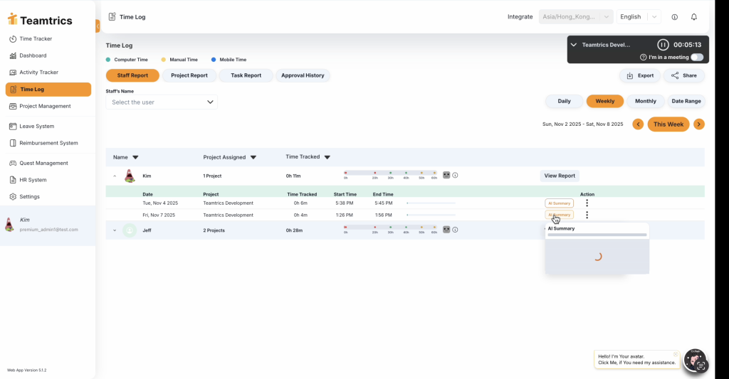Viewport: 729px width, 379px height.
Task: Switch to Monthly view
Action: tap(645, 101)
